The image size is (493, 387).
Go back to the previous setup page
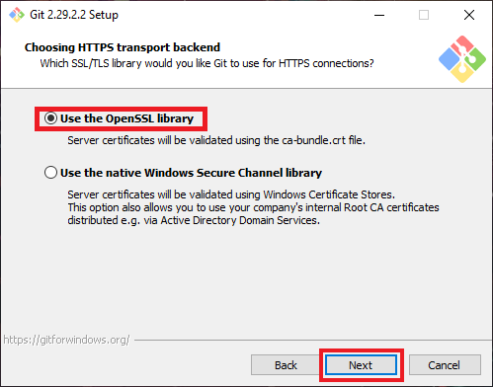point(286,365)
